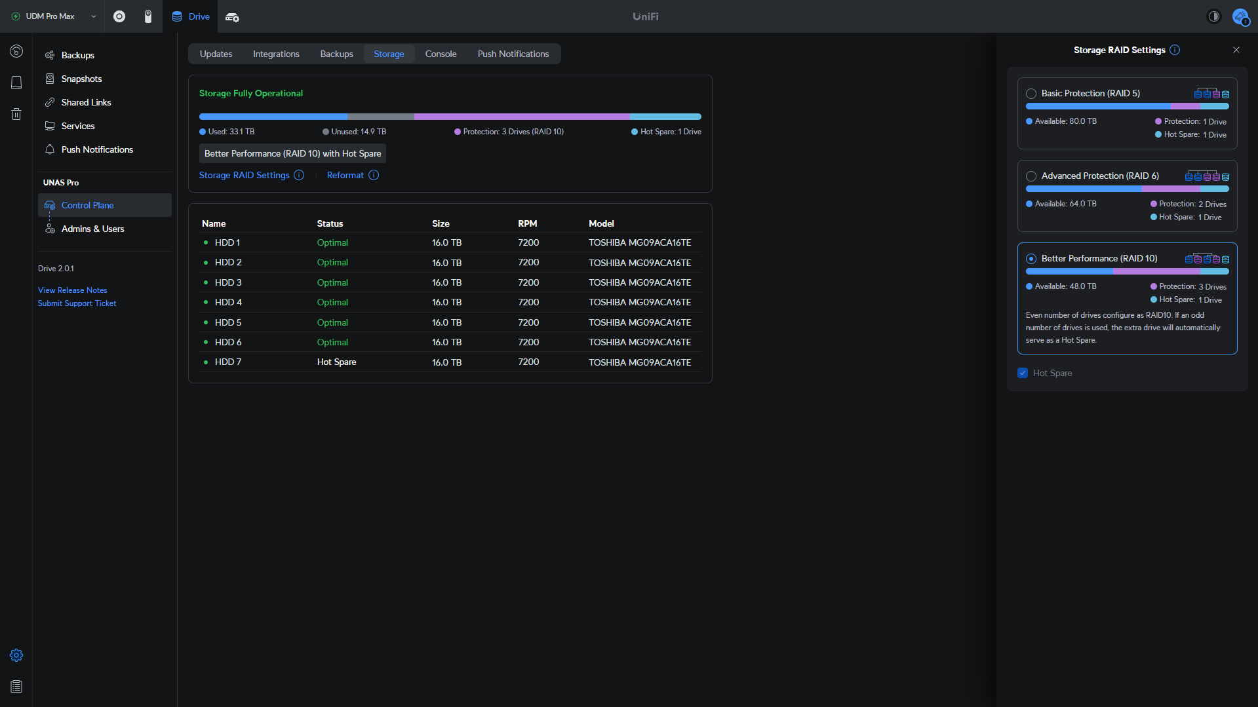The image size is (1258, 707).
Task: Open the Drive application tab
Action: (x=191, y=16)
